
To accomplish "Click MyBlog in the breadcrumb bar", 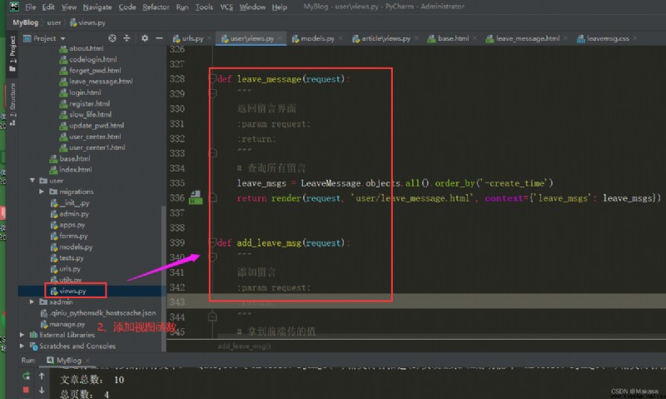I will point(25,22).
